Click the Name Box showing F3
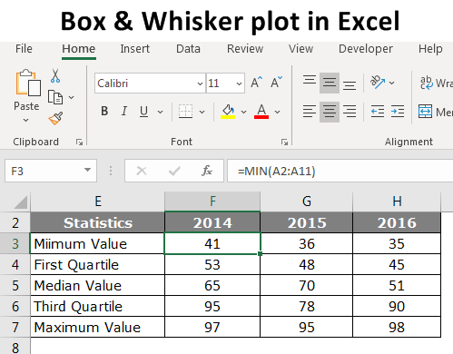This screenshot has width=453, height=354. pos(51,171)
